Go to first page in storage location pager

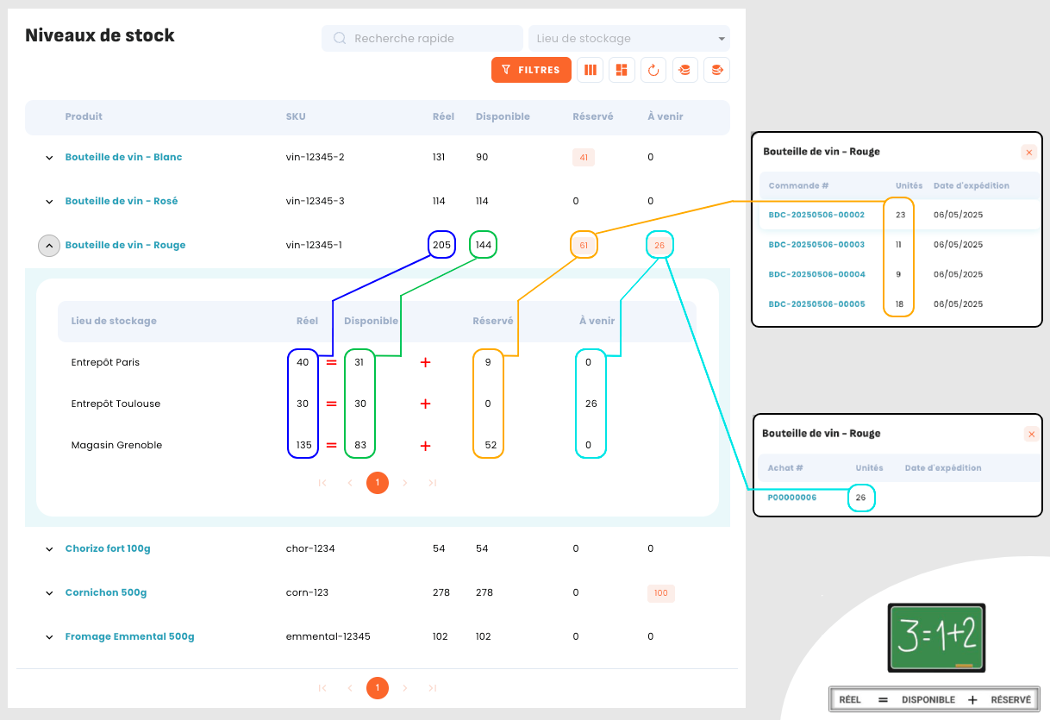322,483
